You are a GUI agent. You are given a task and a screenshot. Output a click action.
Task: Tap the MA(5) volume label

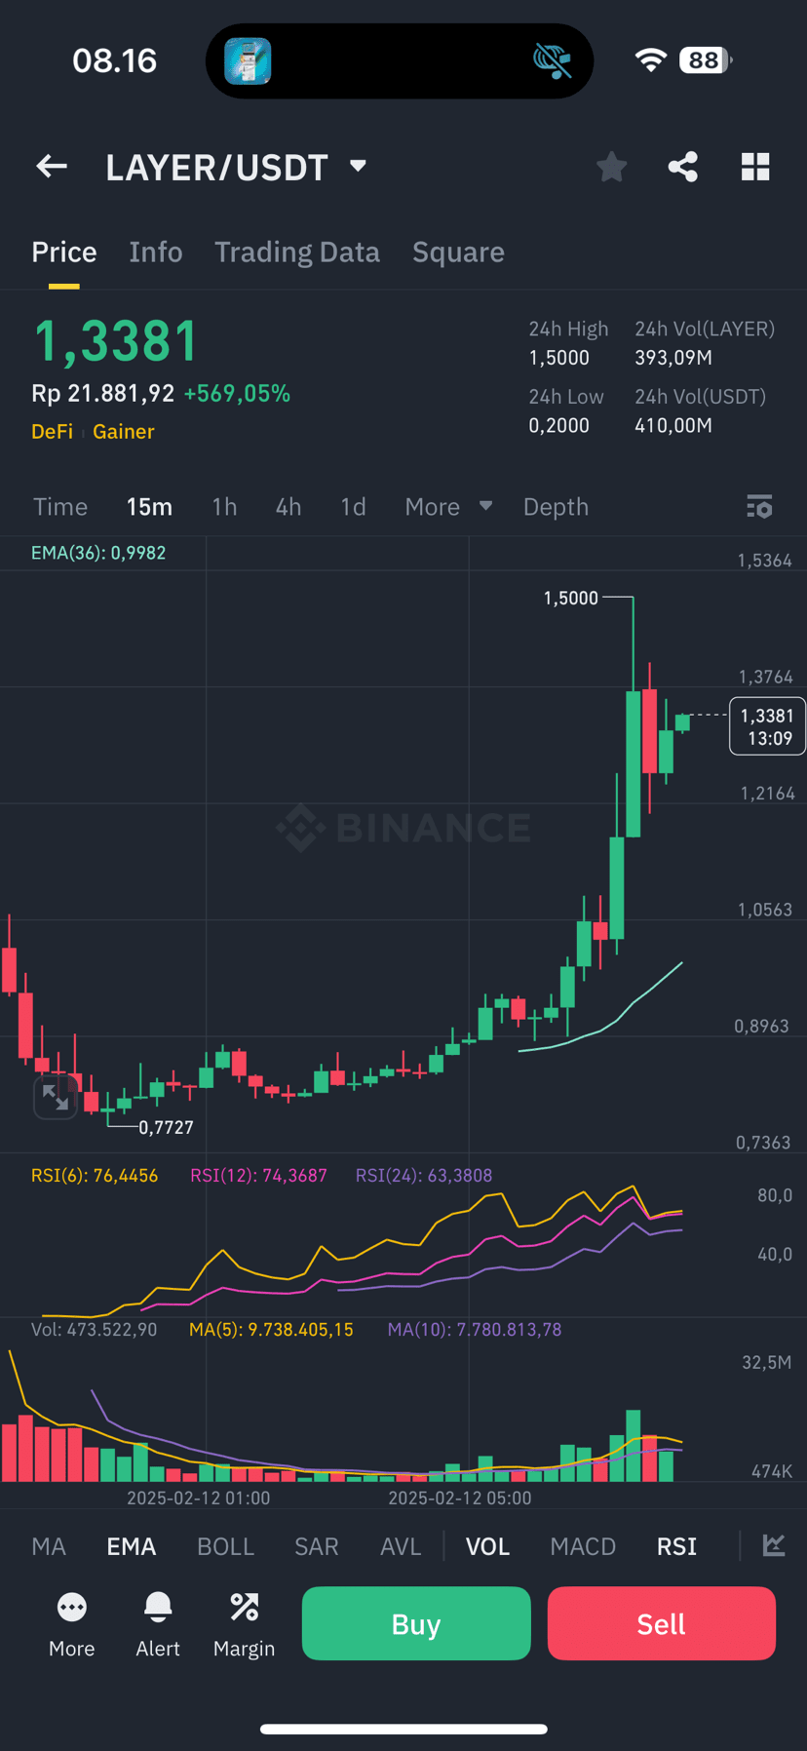point(271,1330)
